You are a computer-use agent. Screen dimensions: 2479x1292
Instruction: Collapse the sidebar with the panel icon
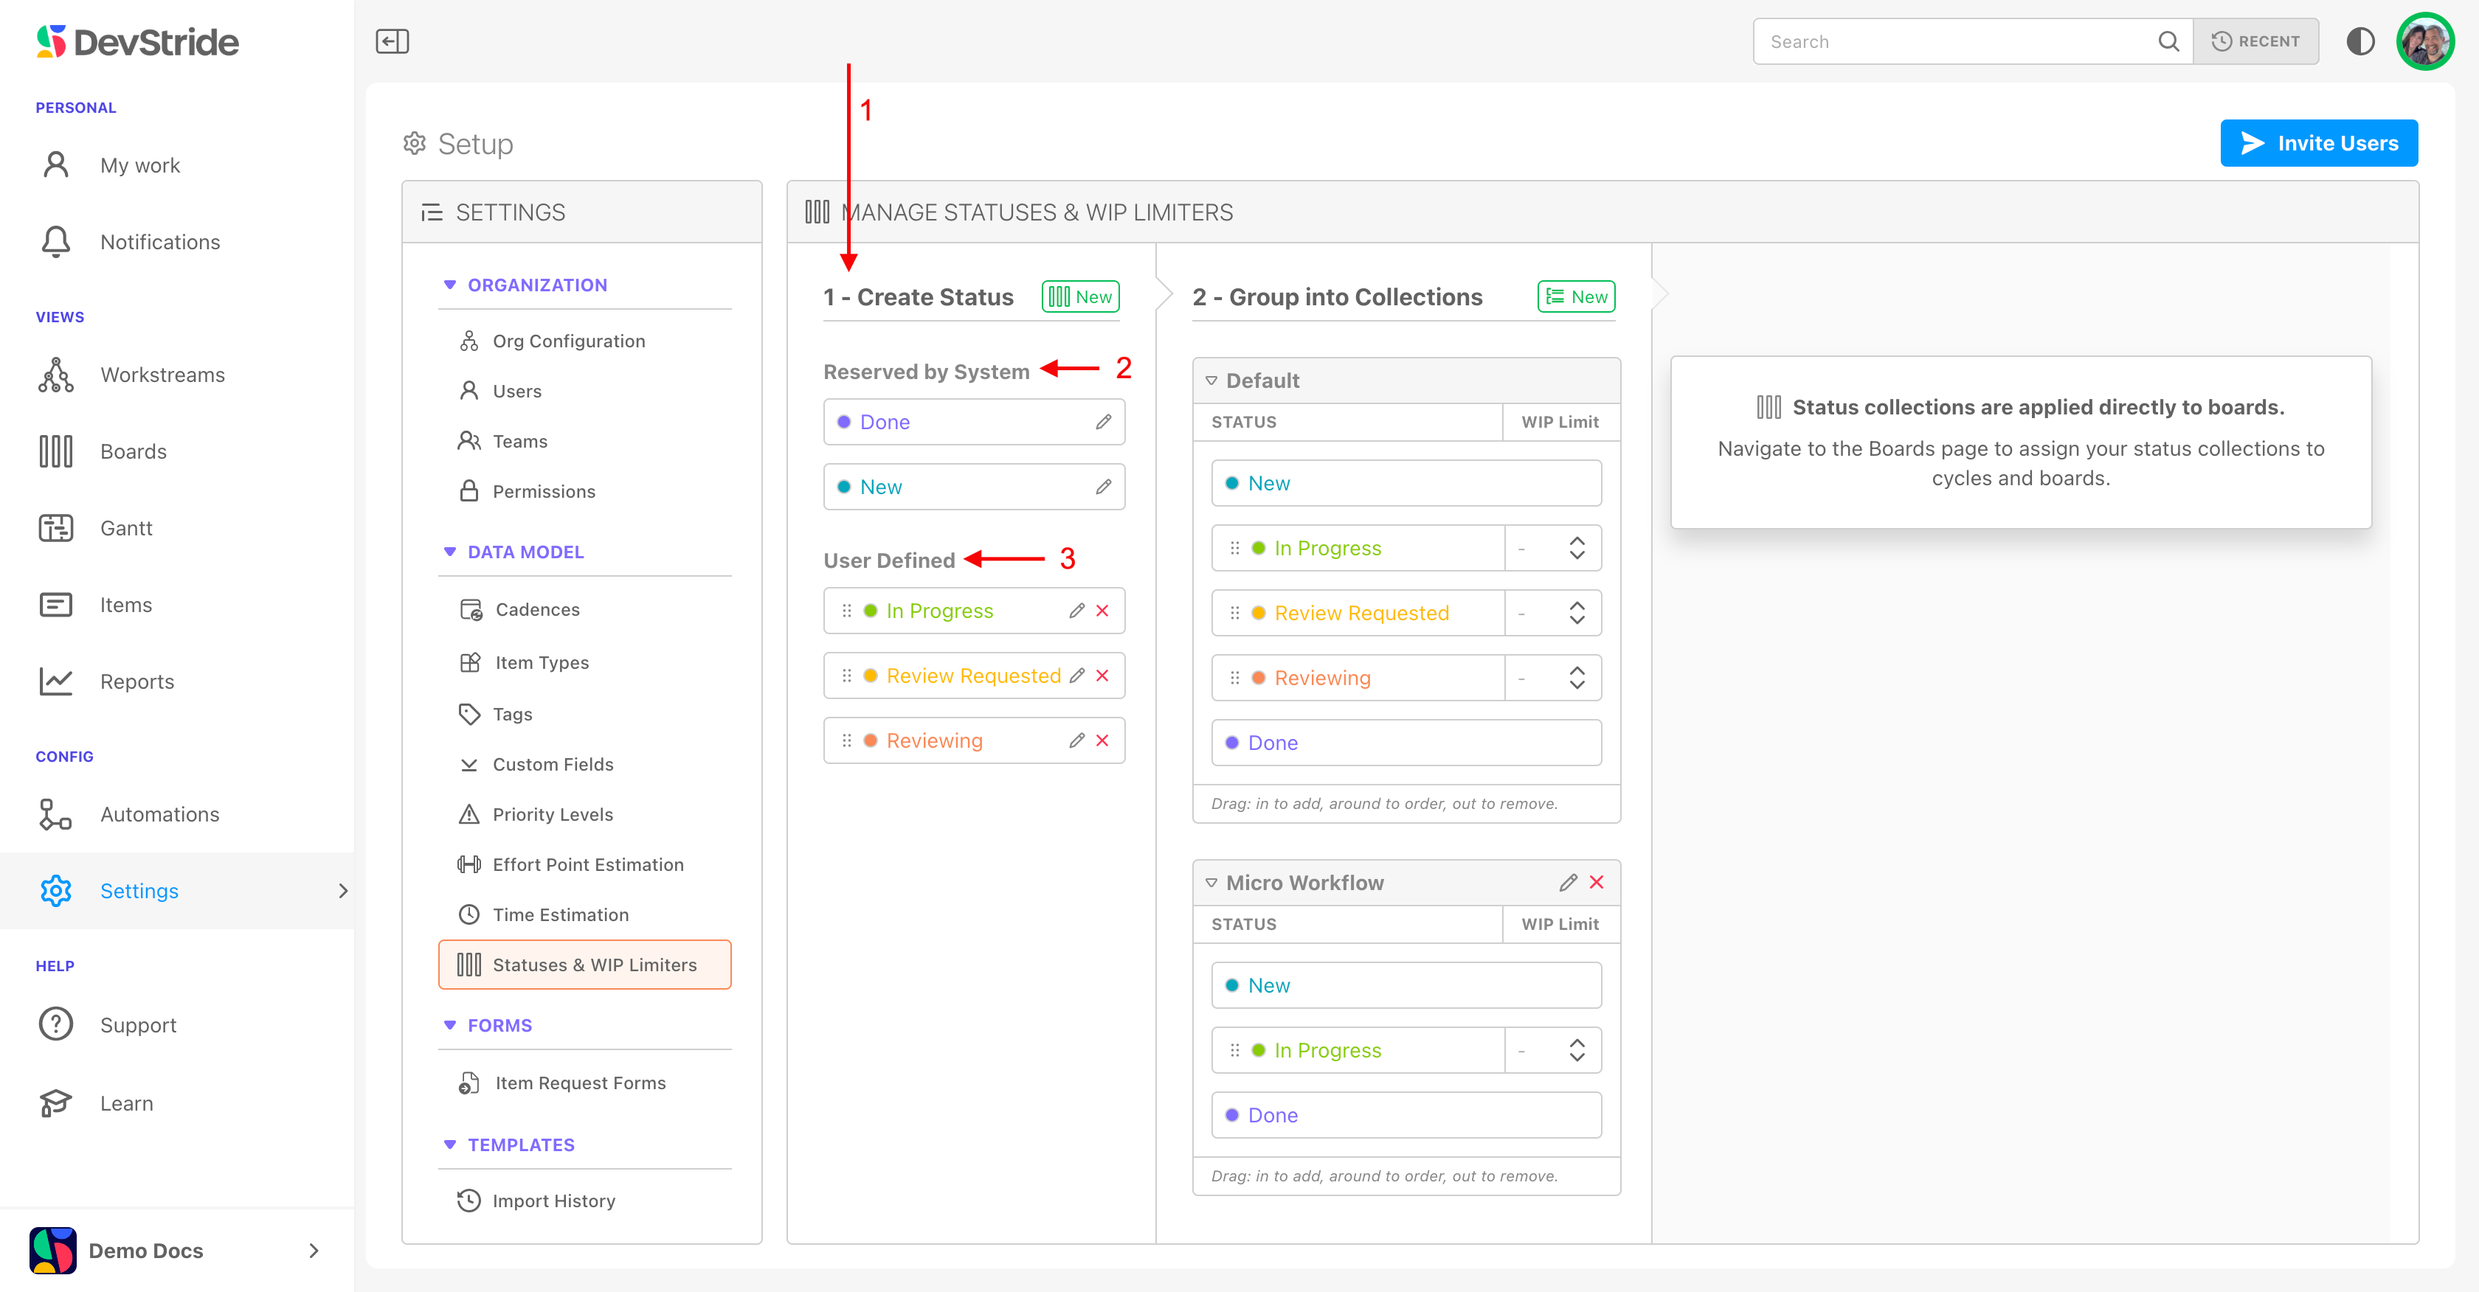point(392,41)
